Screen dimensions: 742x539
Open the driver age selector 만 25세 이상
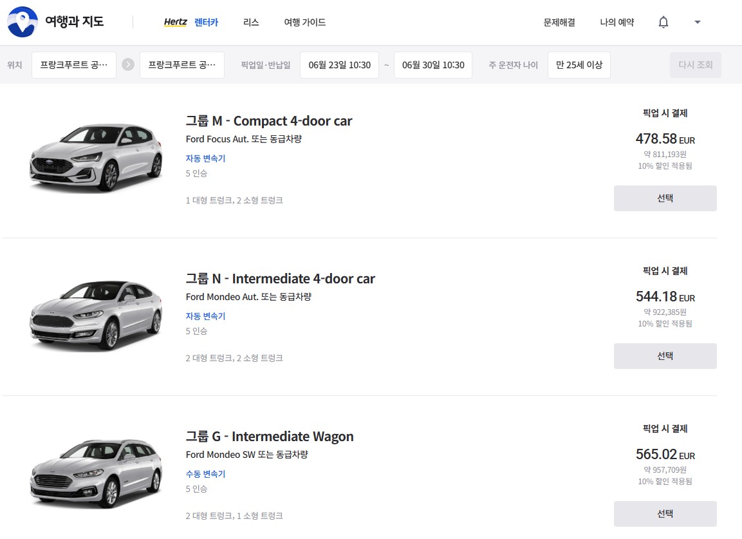click(579, 65)
